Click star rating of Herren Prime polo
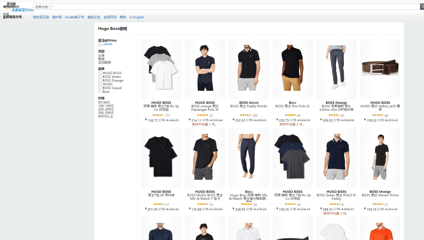Screen dimensions: 424x240 click(x=378, y=204)
